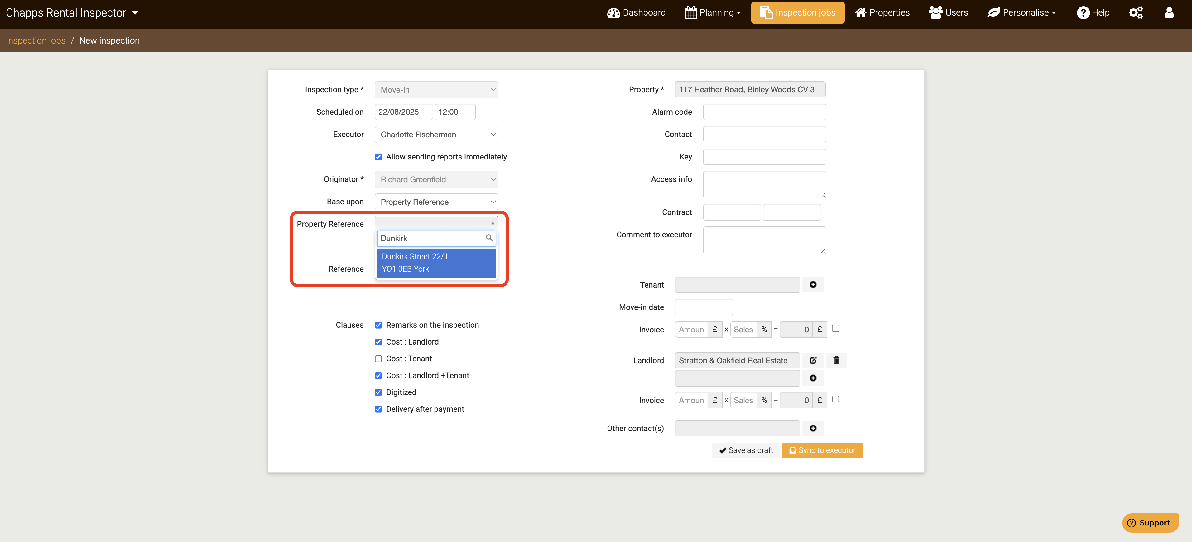Expand the Base upon dropdown
Screen dimensions: 1192x542
point(436,202)
